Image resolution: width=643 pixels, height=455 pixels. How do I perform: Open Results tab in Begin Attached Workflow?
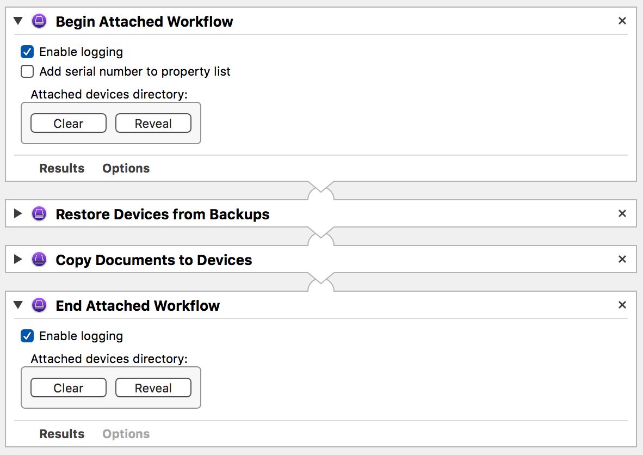pos(62,168)
